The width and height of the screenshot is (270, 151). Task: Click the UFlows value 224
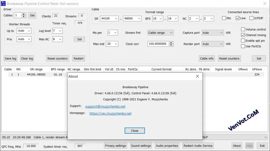coord(257,75)
